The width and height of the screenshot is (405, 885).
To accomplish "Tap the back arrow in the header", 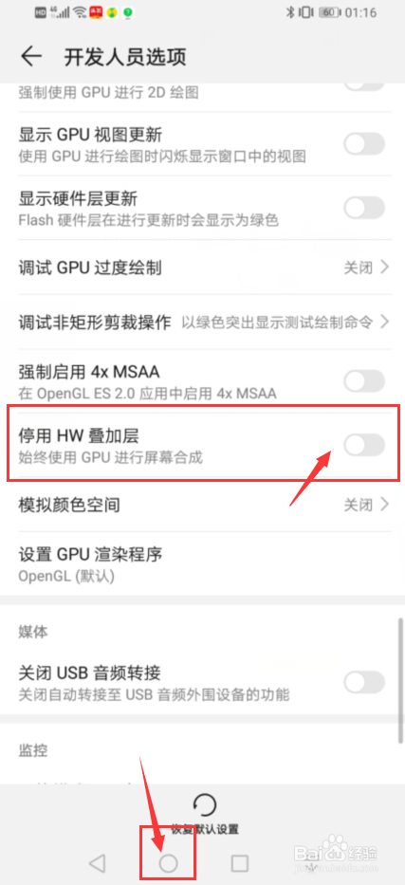I will 31,57.
